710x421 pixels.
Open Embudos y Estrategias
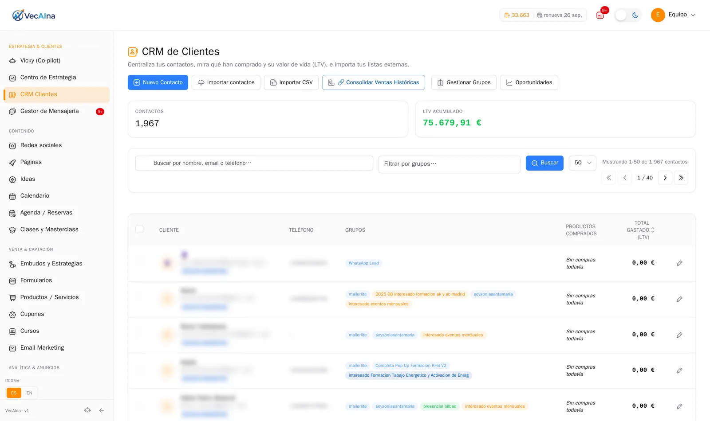coord(56,264)
